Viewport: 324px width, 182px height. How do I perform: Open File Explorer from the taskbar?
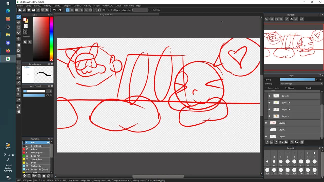click(8, 35)
